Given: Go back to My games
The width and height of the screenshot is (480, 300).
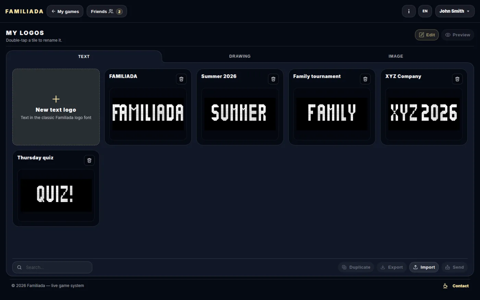Looking at the screenshot, I should tap(65, 11).
